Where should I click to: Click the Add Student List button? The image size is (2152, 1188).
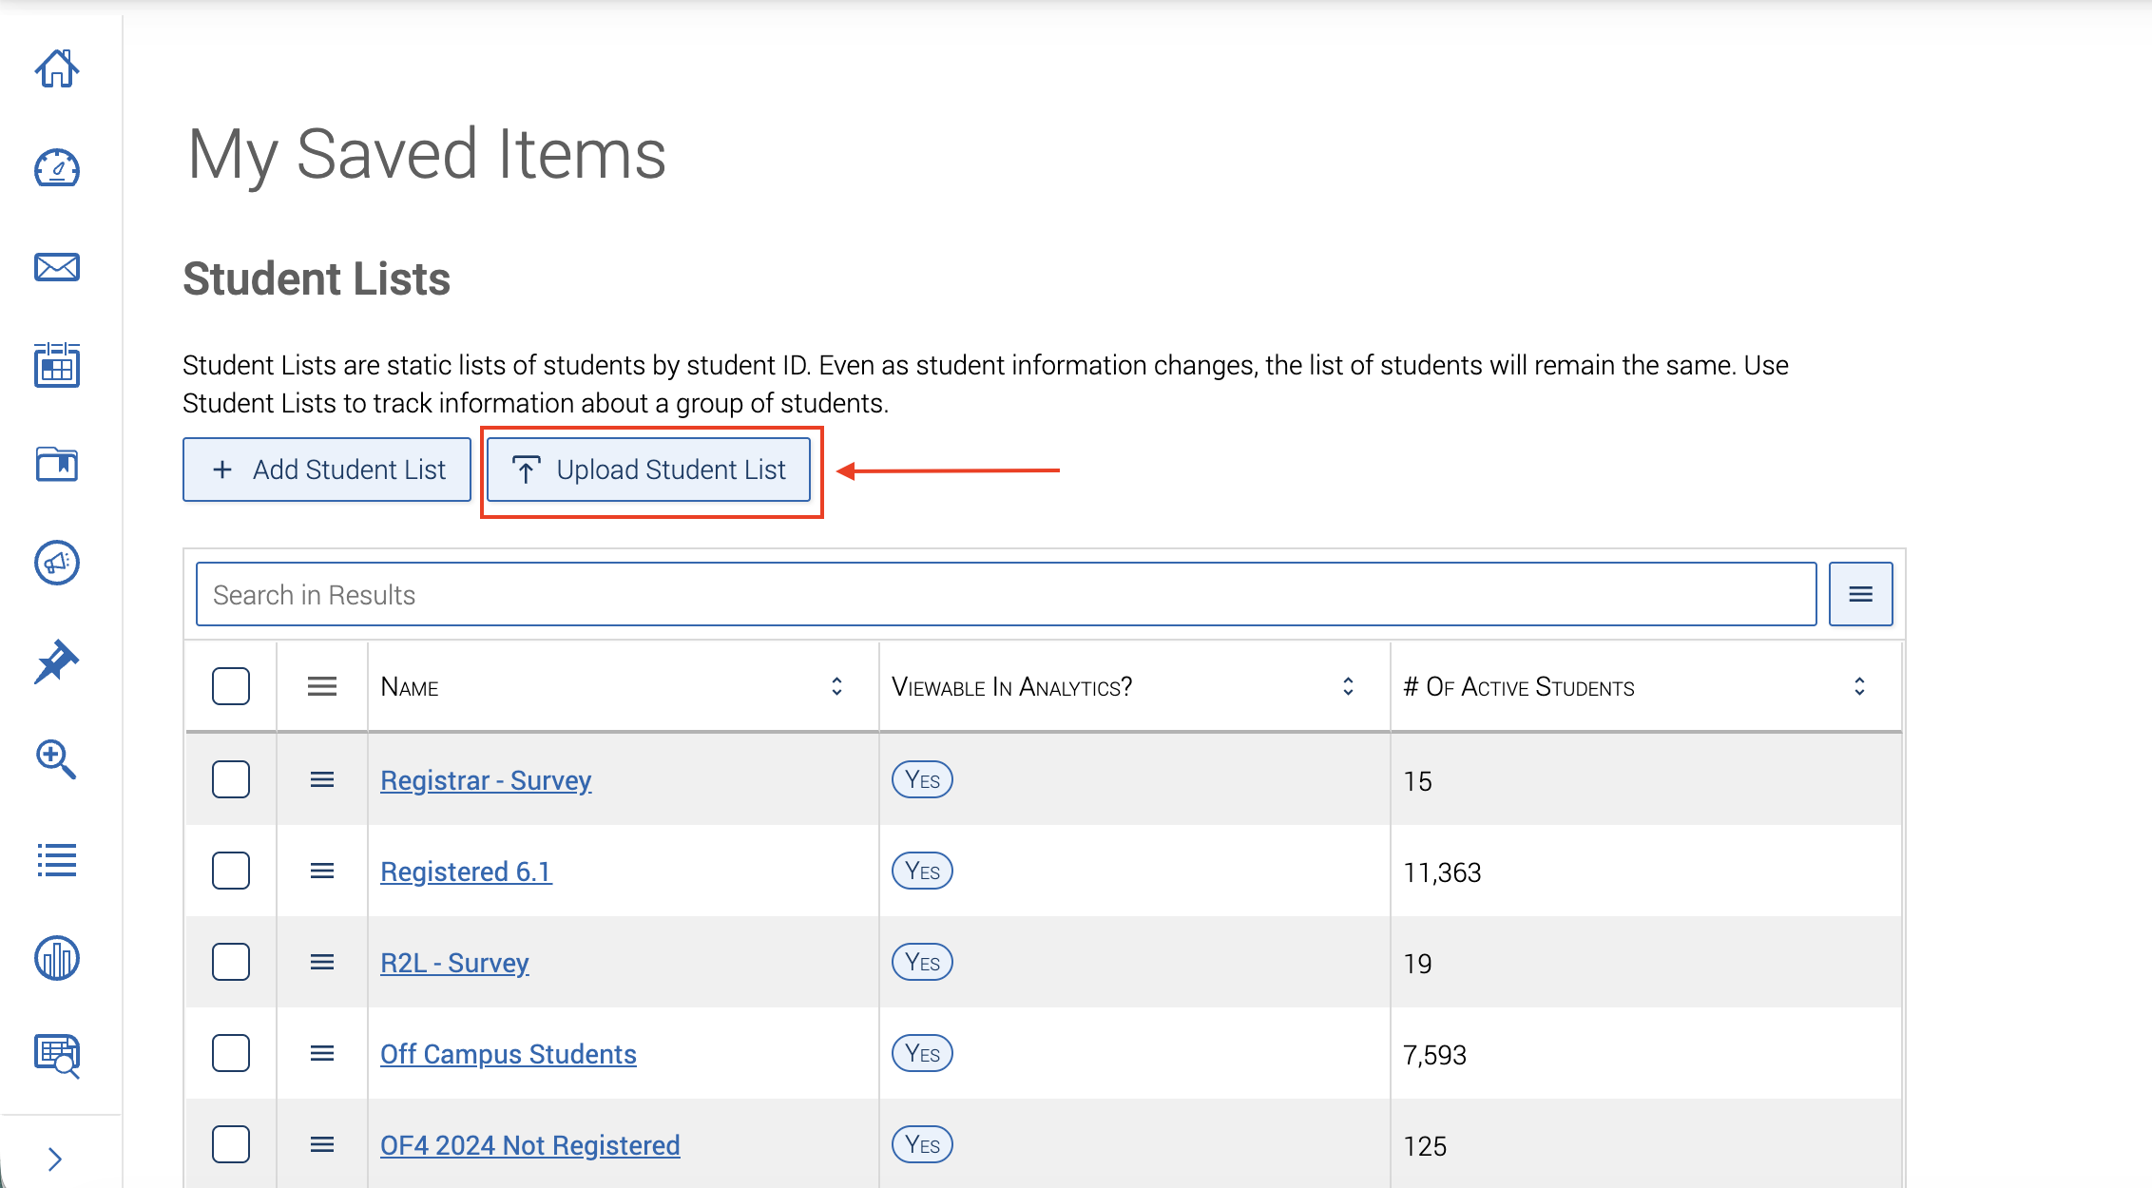(327, 469)
